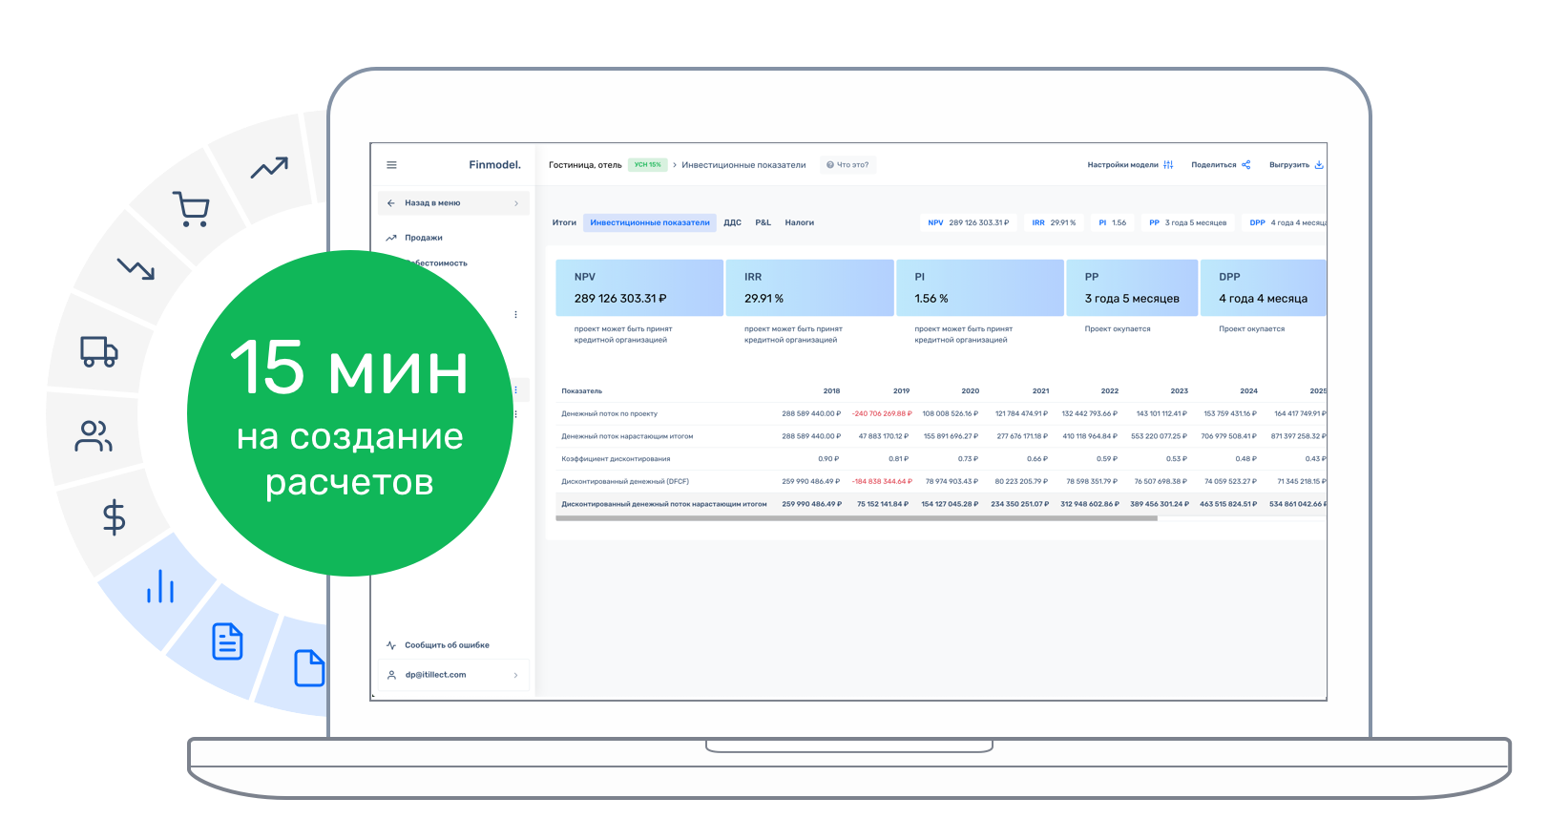Click the 2019 column header
Screen dimensions: 1548x840
coord(901,391)
